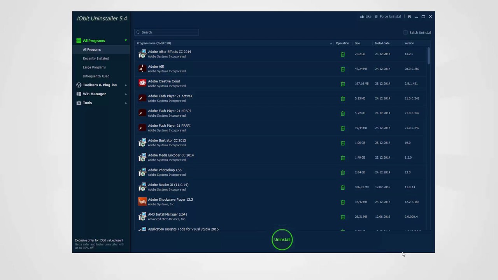
Task: Click the green Uninstall button
Action: coord(282,240)
